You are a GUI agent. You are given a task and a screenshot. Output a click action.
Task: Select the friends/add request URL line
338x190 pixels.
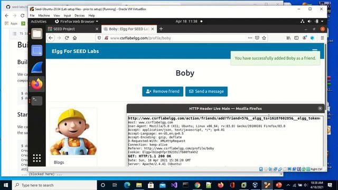tap(224, 118)
